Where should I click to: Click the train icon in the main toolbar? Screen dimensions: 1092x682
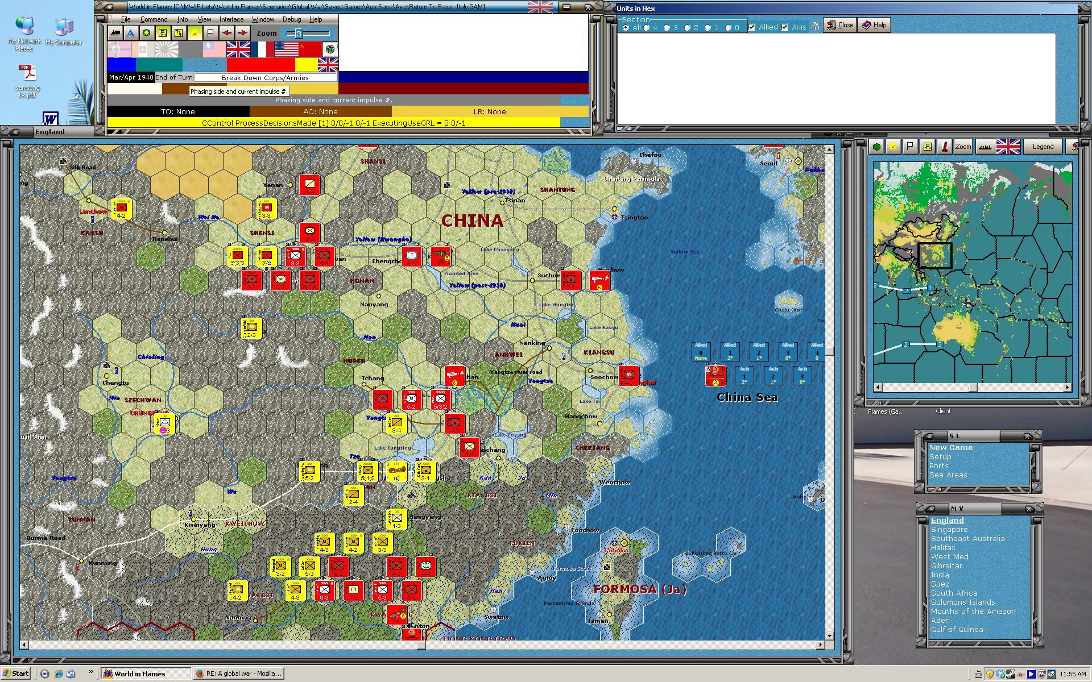(x=115, y=33)
